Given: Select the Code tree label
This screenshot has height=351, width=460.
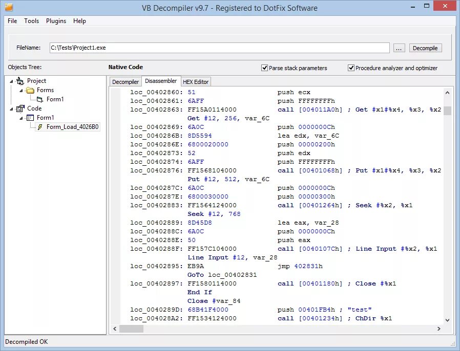Looking at the screenshot, I should (x=34, y=108).
